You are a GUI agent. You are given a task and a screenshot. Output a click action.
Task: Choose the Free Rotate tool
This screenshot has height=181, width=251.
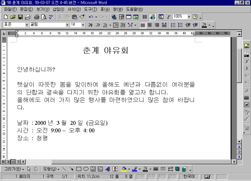click(36, 169)
